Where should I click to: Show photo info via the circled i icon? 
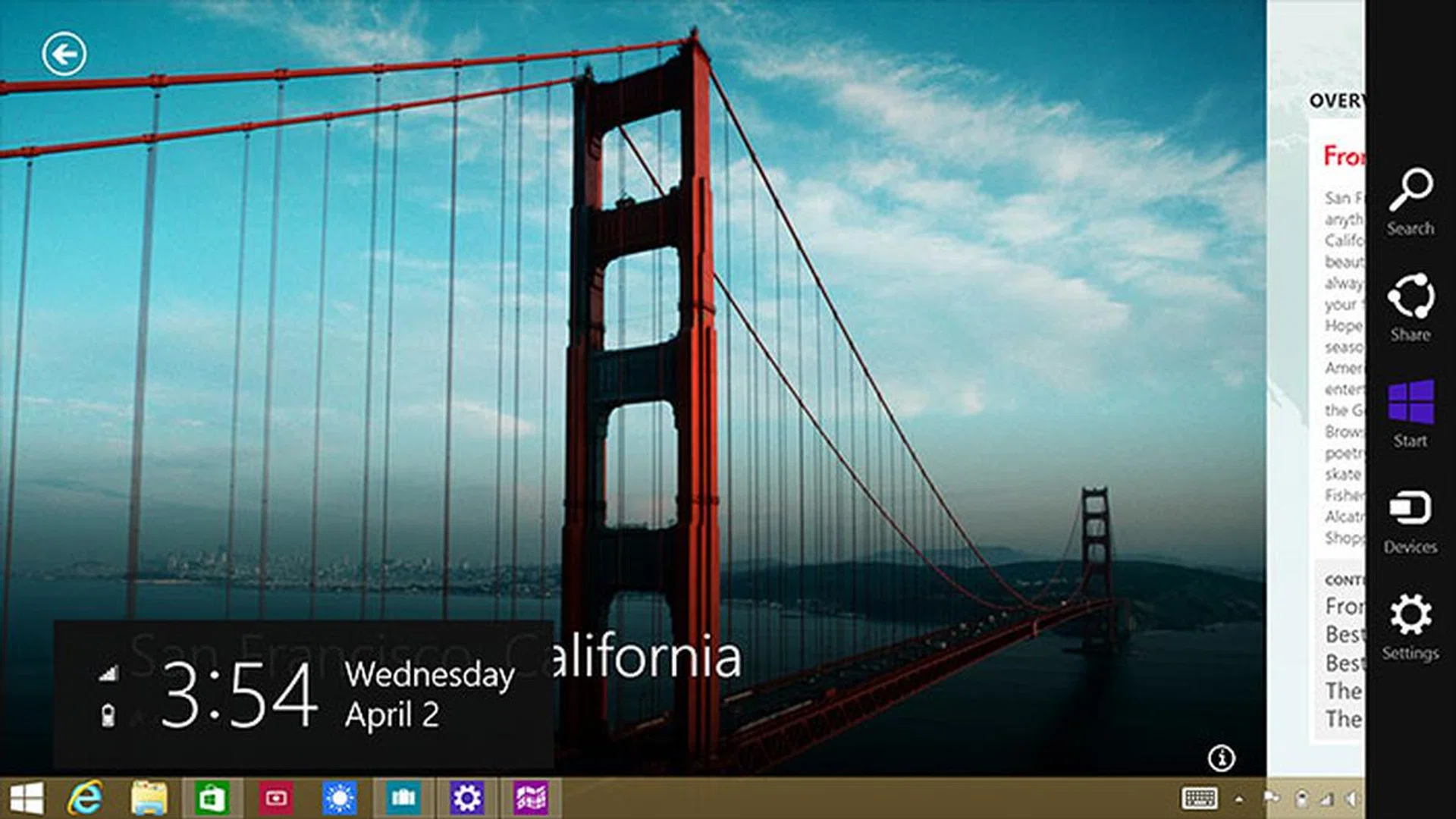coord(1221,758)
